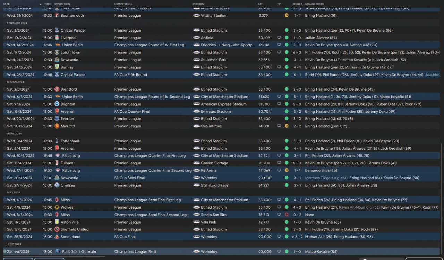The height and width of the screenshot is (260, 444).
Task: Click the horizontal scrollbar below the fixtures list
Action: [x=54, y=257]
